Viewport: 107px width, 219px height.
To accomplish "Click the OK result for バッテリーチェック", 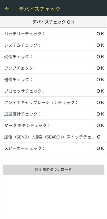I will [x=100, y=34].
